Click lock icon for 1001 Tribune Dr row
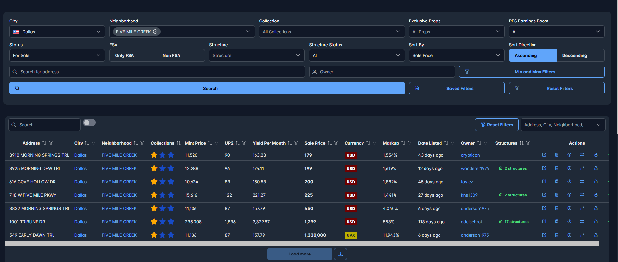 (596, 222)
